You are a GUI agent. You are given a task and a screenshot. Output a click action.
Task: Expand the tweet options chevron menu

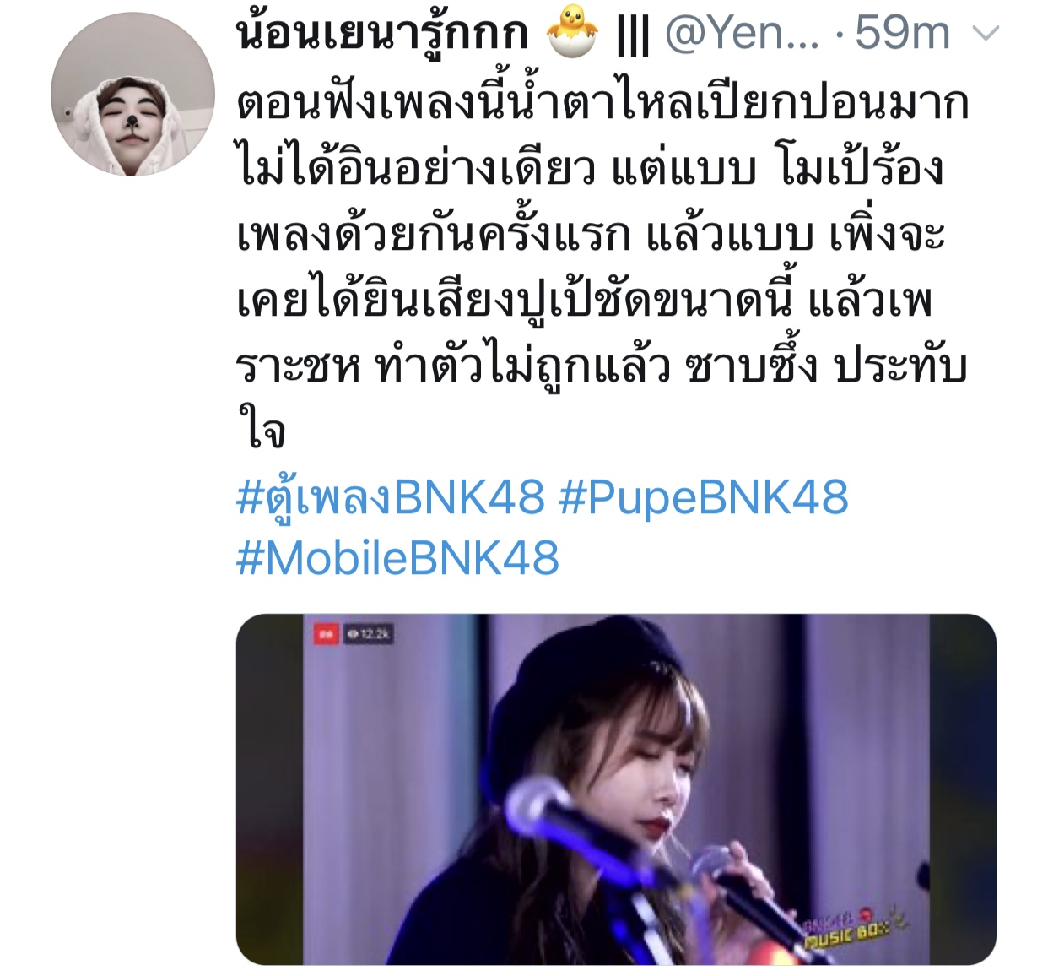[x=986, y=35]
